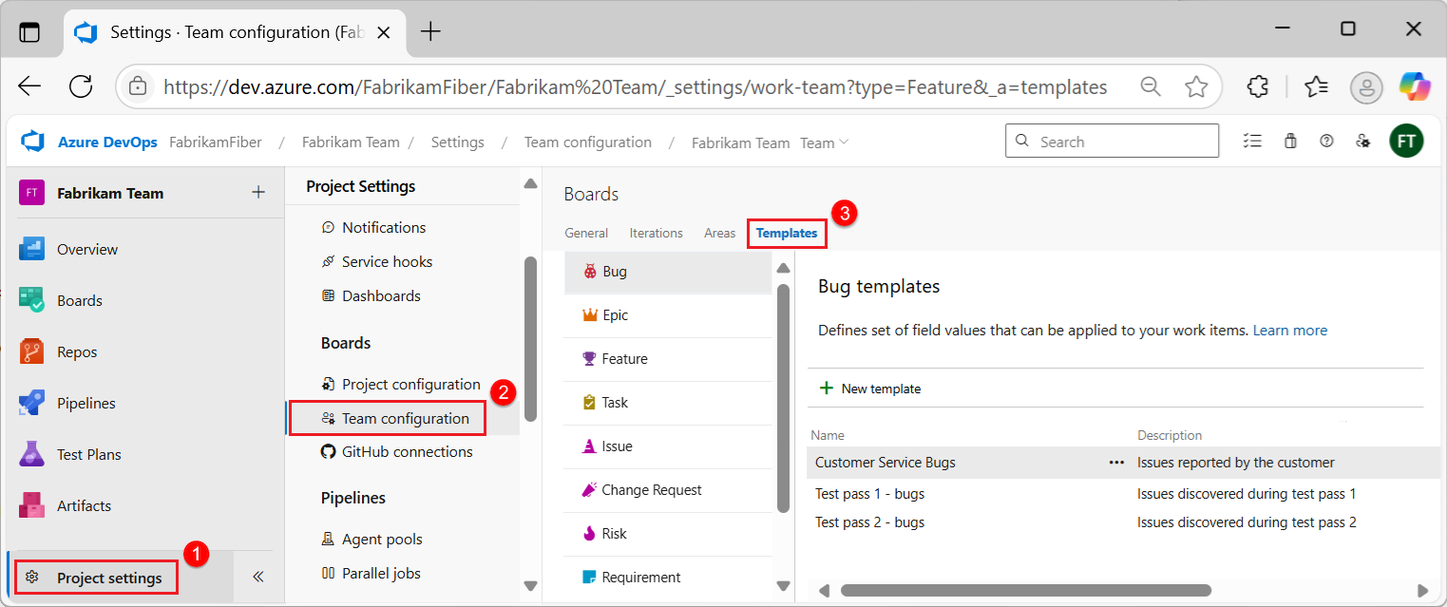This screenshot has height=607, width=1447.
Task: Open the work items checklist icon in header
Action: (1252, 142)
